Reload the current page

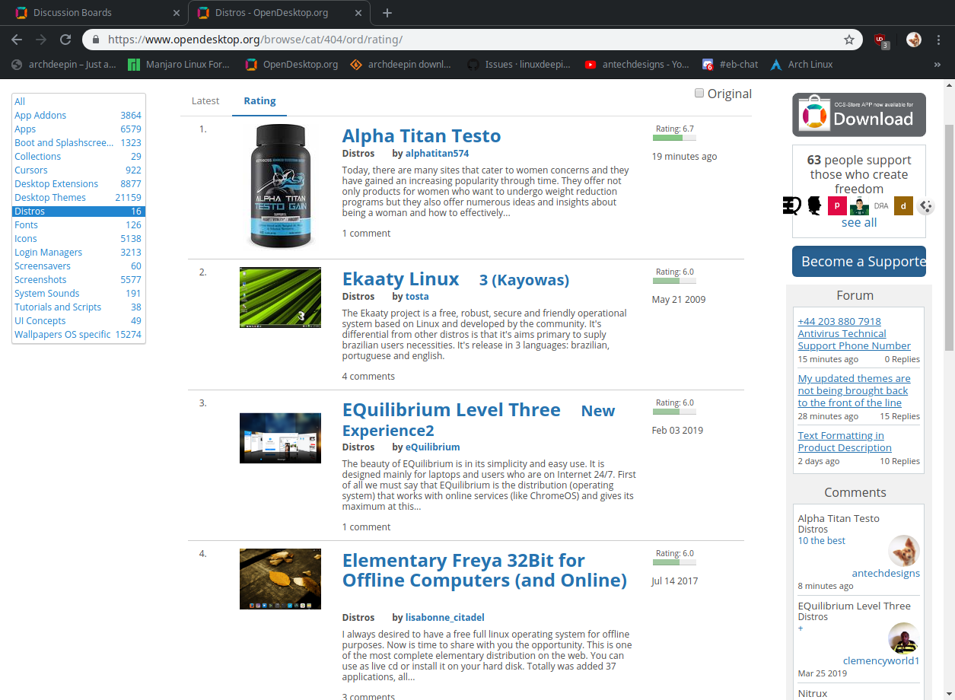(x=65, y=40)
